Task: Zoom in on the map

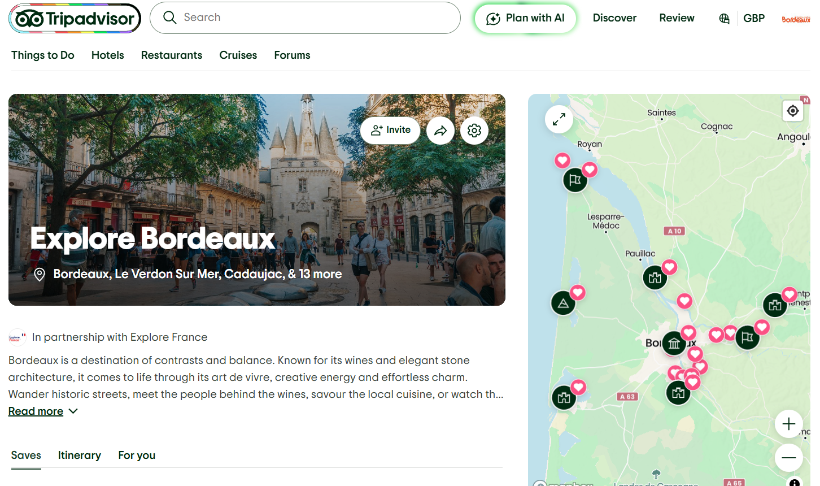Action: pyautogui.click(x=789, y=424)
